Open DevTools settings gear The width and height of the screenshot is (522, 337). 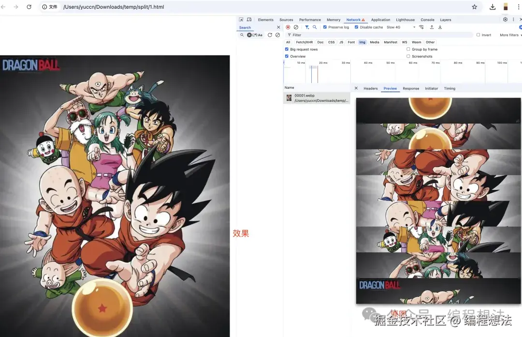505,20
